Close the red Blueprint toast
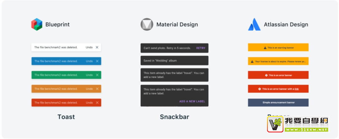 97,103
